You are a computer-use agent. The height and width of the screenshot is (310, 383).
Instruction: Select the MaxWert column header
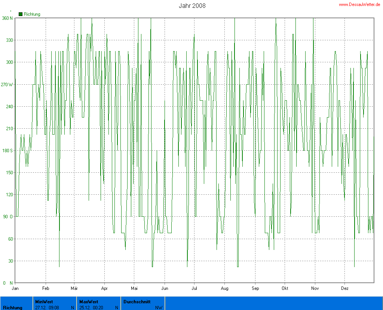click(89, 301)
